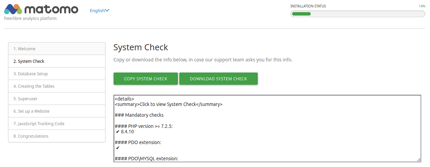
Task: Select the Superuser step
Action: (25, 99)
